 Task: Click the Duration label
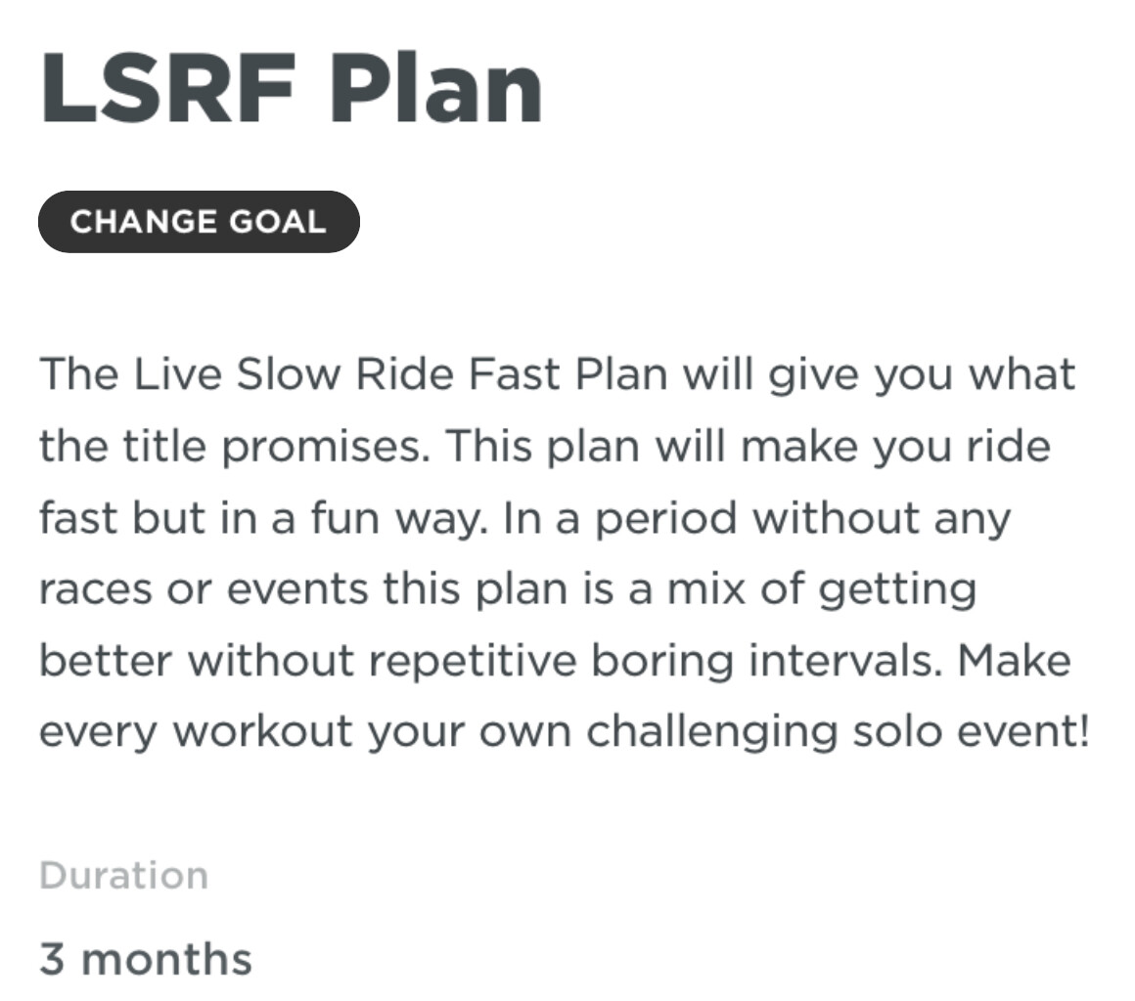pyautogui.click(x=124, y=876)
